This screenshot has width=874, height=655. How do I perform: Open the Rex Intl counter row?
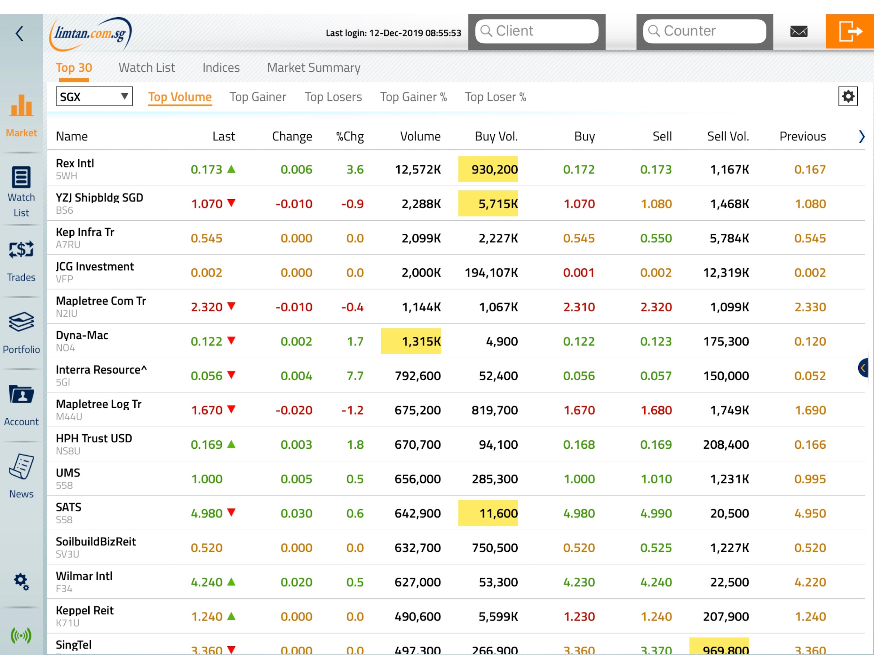[456, 169]
